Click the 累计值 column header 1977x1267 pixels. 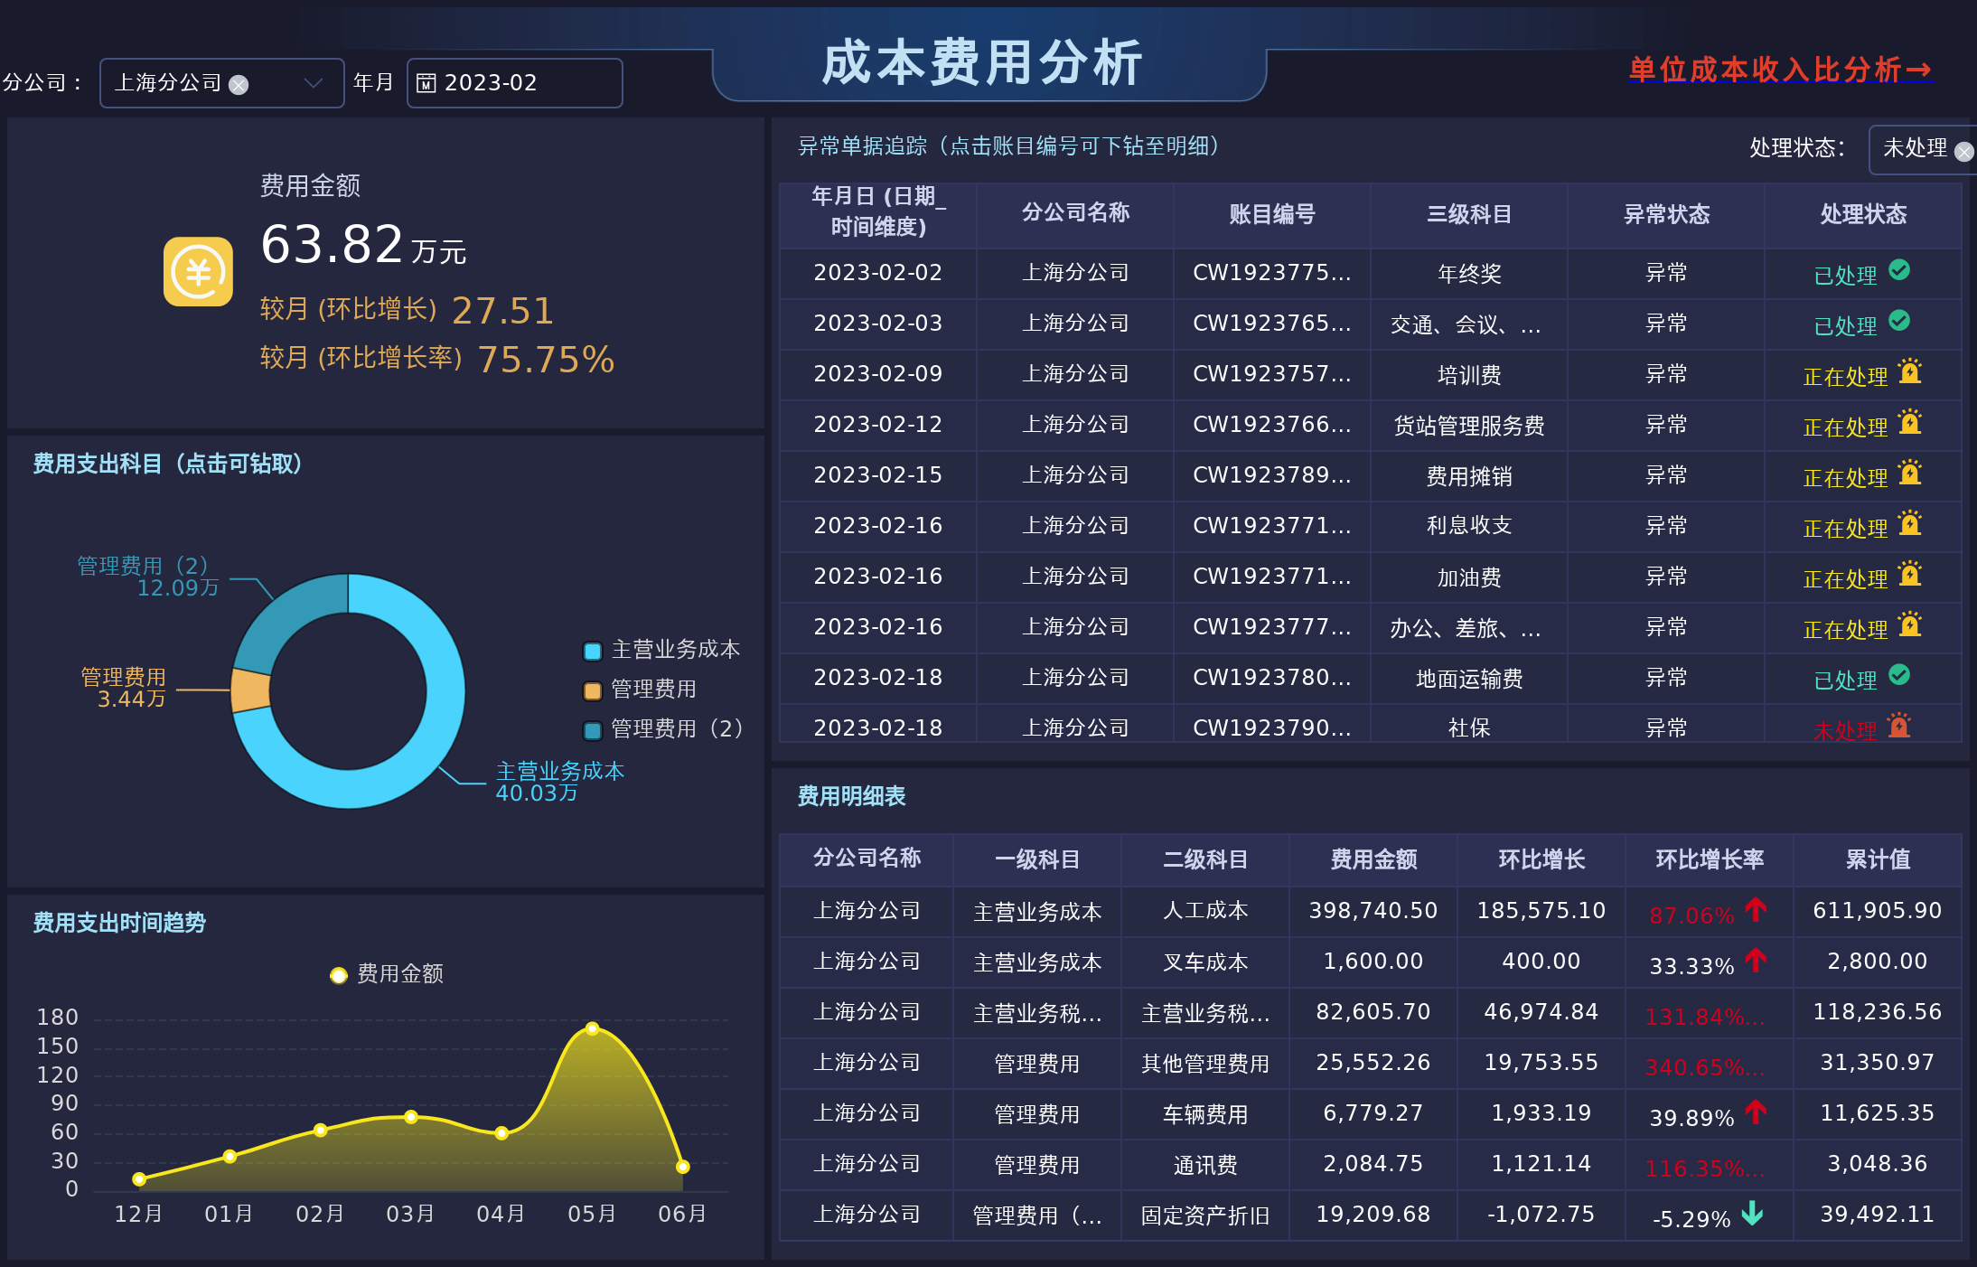tap(1878, 859)
